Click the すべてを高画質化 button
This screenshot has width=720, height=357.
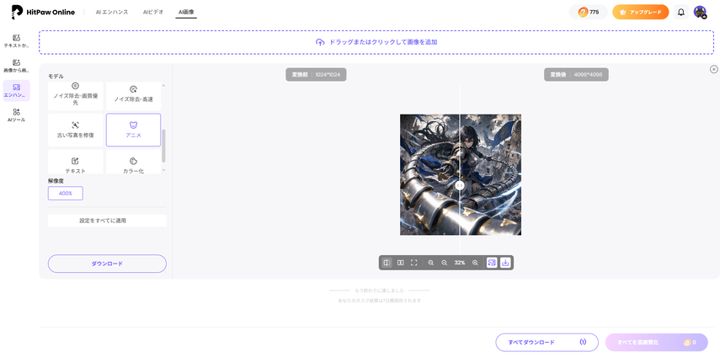(656, 343)
